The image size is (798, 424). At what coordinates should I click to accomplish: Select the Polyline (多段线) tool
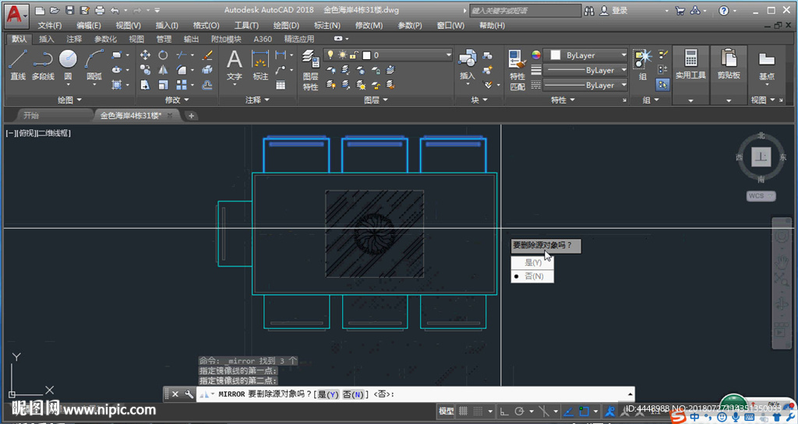point(43,65)
